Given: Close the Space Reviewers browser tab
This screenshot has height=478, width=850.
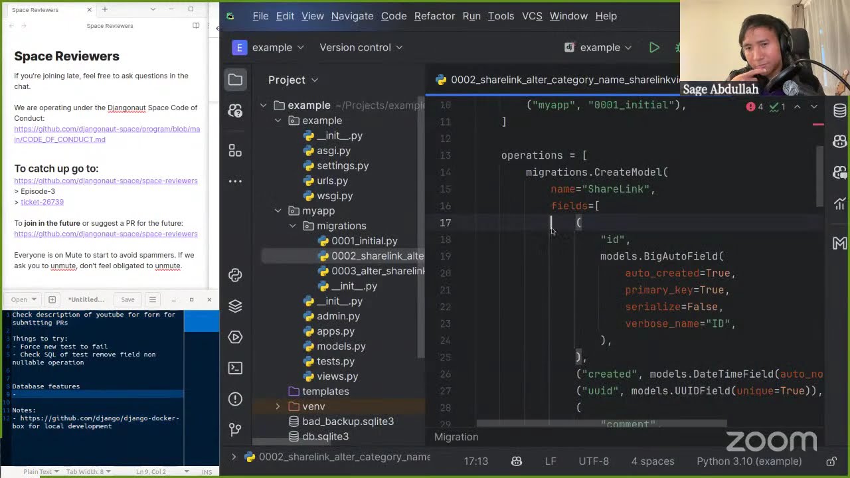Looking at the screenshot, I should 90,10.
